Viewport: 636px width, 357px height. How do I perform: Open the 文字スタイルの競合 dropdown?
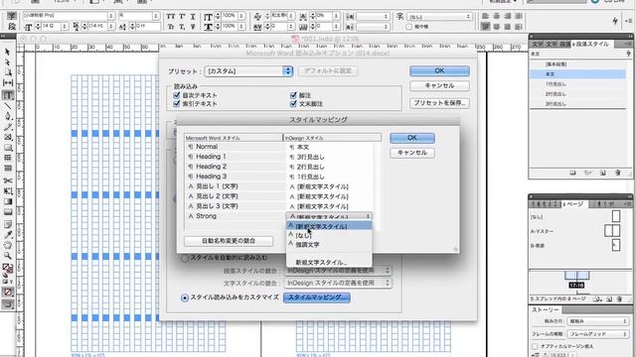(338, 283)
